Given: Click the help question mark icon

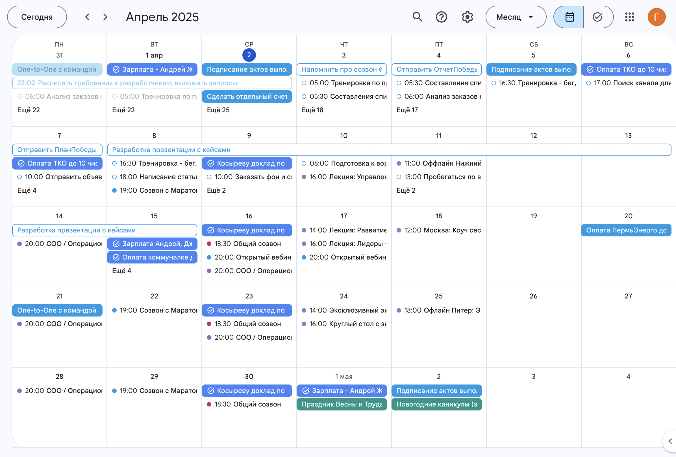Looking at the screenshot, I should pyautogui.click(x=441, y=17).
